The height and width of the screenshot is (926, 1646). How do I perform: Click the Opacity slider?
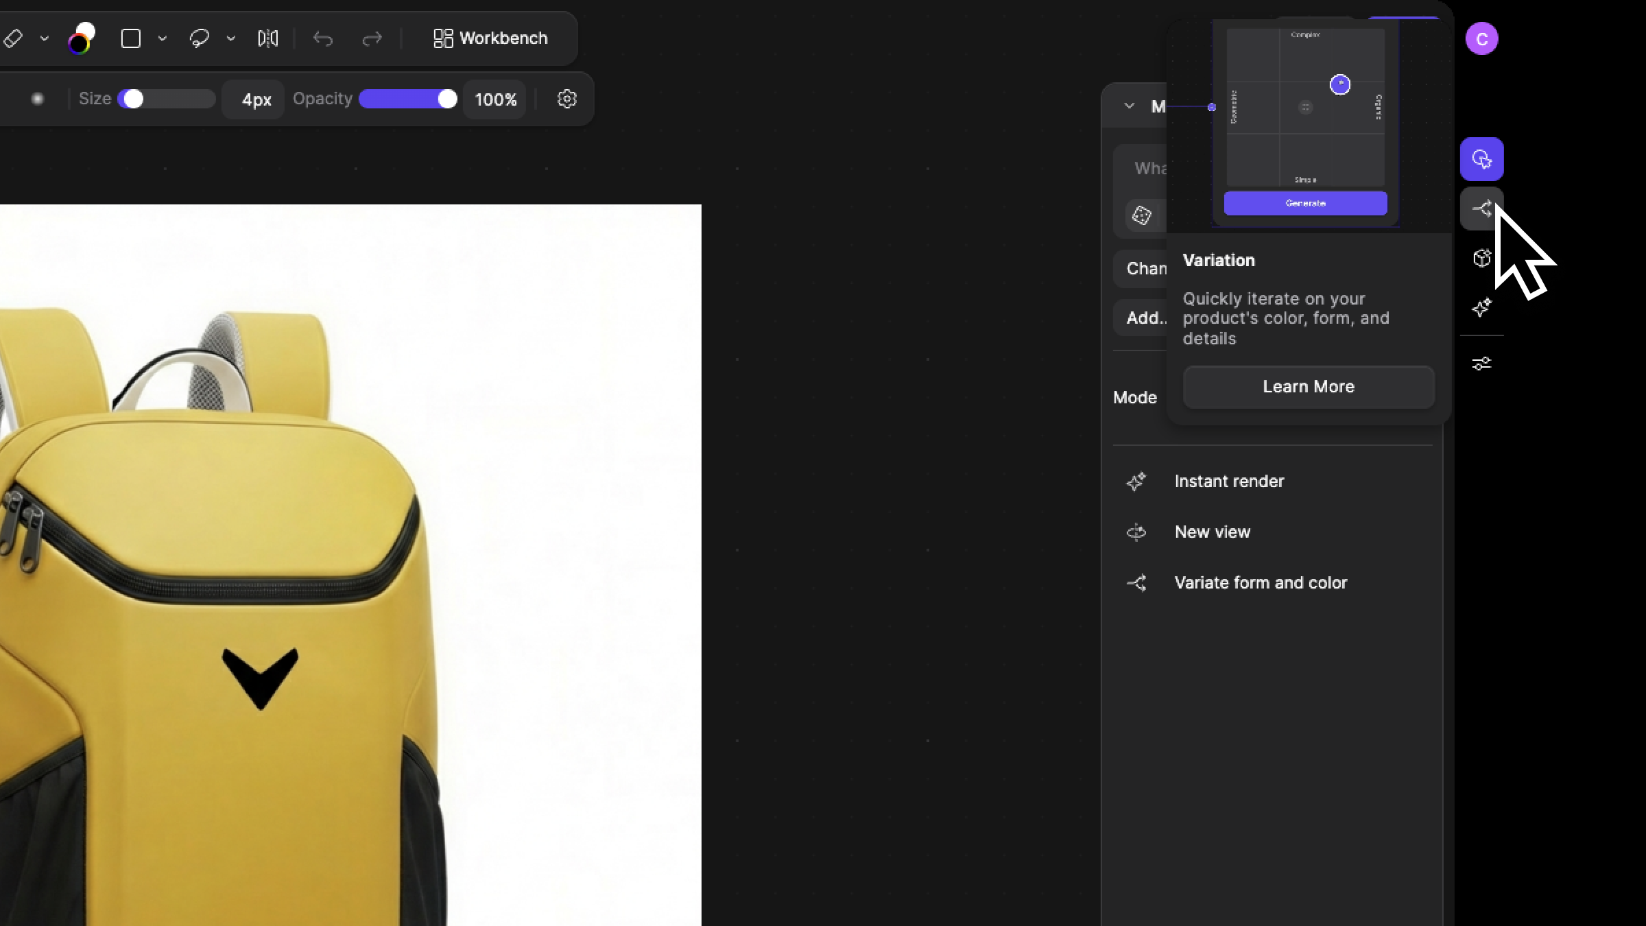408,99
